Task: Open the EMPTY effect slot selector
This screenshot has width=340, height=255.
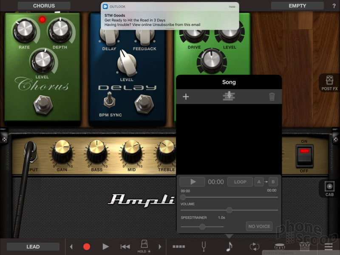Action: pos(297,6)
